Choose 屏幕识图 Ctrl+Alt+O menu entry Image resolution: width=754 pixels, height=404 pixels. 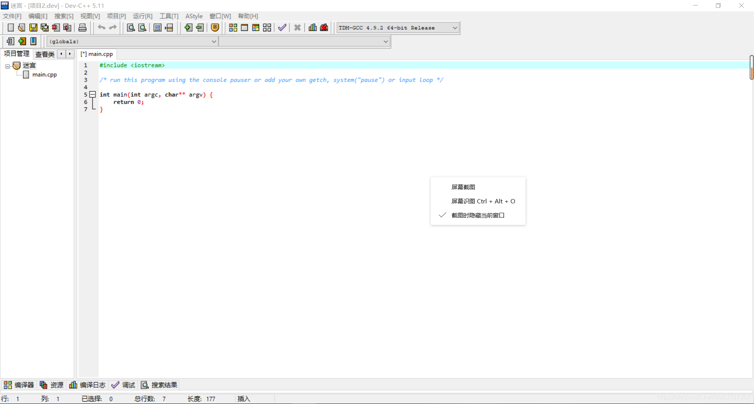coord(478,201)
